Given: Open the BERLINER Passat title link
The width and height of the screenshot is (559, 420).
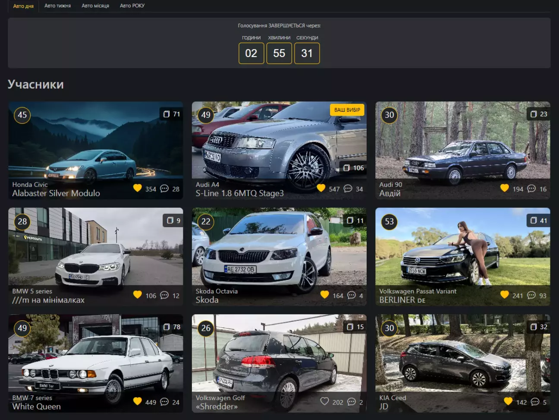Looking at the screenshot, I should click(402, 300).
